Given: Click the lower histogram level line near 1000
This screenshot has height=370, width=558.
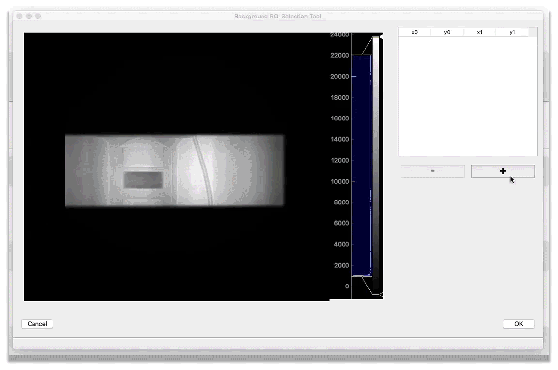Looking at the screenshot, I should pos(361,276).
